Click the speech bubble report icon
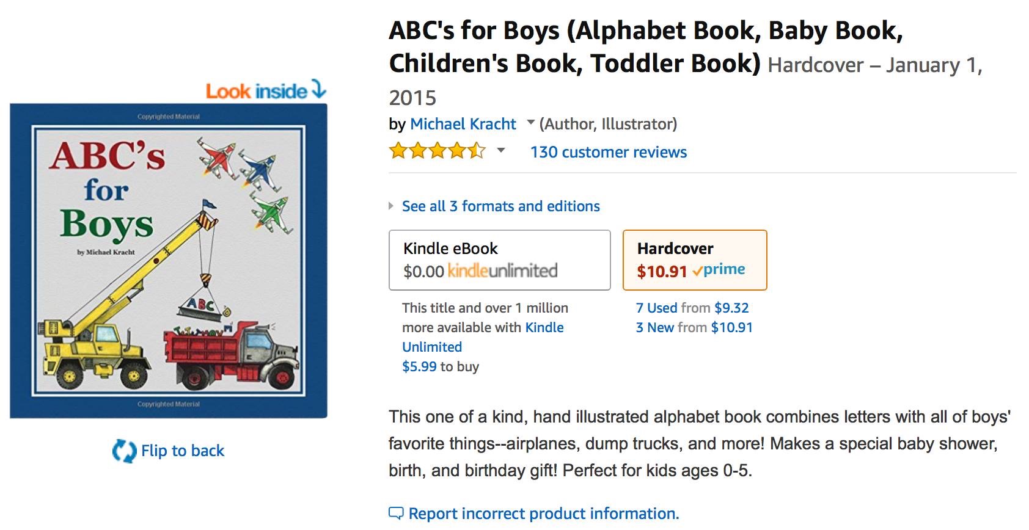 tap(396, 514)
